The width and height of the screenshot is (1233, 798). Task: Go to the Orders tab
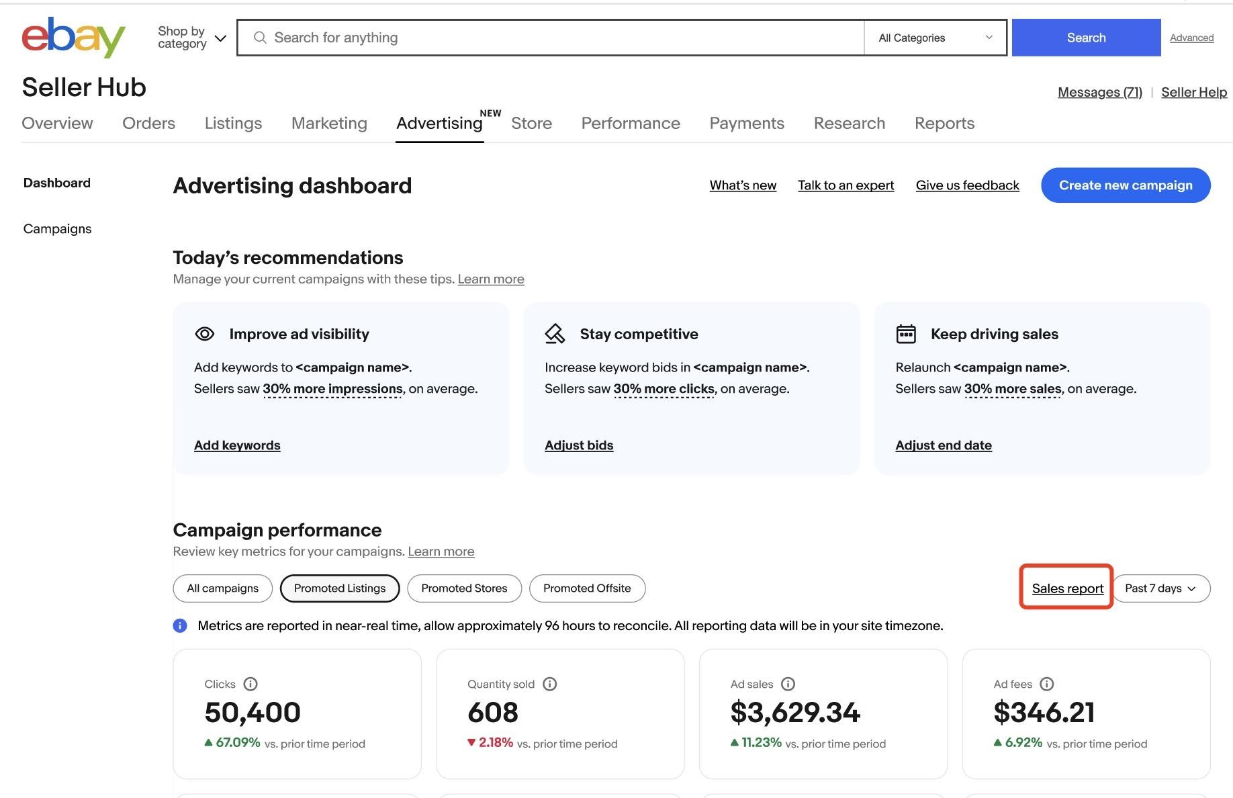pos(148,123)
